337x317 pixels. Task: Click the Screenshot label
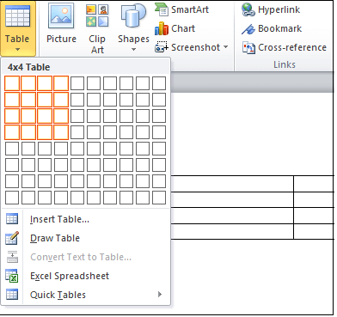click(x=196, y=47)
